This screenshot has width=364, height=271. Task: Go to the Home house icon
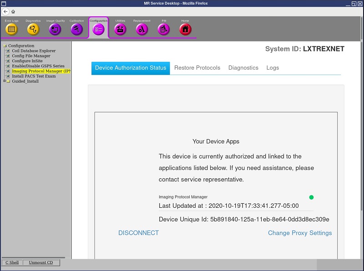point(185,29)
